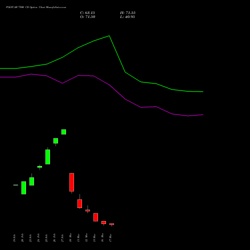This screenshot has width=250, height=250.
Task: Select the 10 Mar date label
Action: tap(70, 237)
